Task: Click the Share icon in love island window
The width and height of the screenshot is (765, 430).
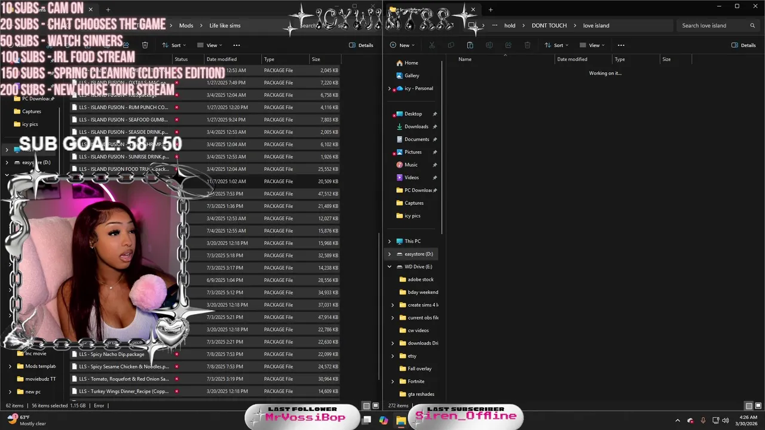Action: pyautogui.click(x=508, y=45)
